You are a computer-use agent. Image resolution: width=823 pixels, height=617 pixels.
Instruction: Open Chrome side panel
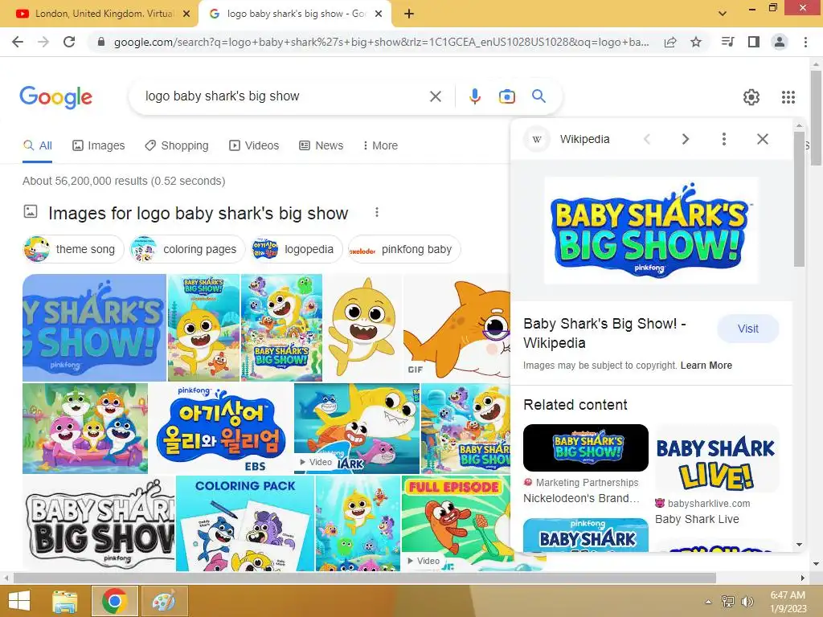pos(754,42)
